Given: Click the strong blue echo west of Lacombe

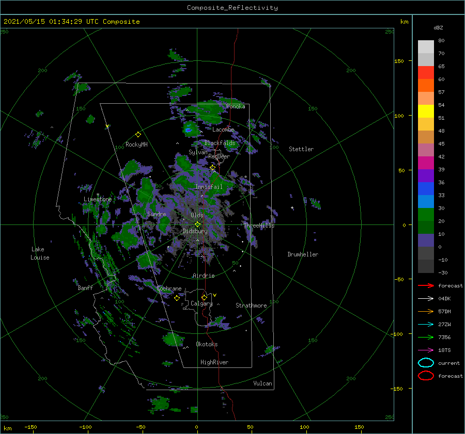Looking at the screenshot, I should pyautogui.click(x=188, y=130).
